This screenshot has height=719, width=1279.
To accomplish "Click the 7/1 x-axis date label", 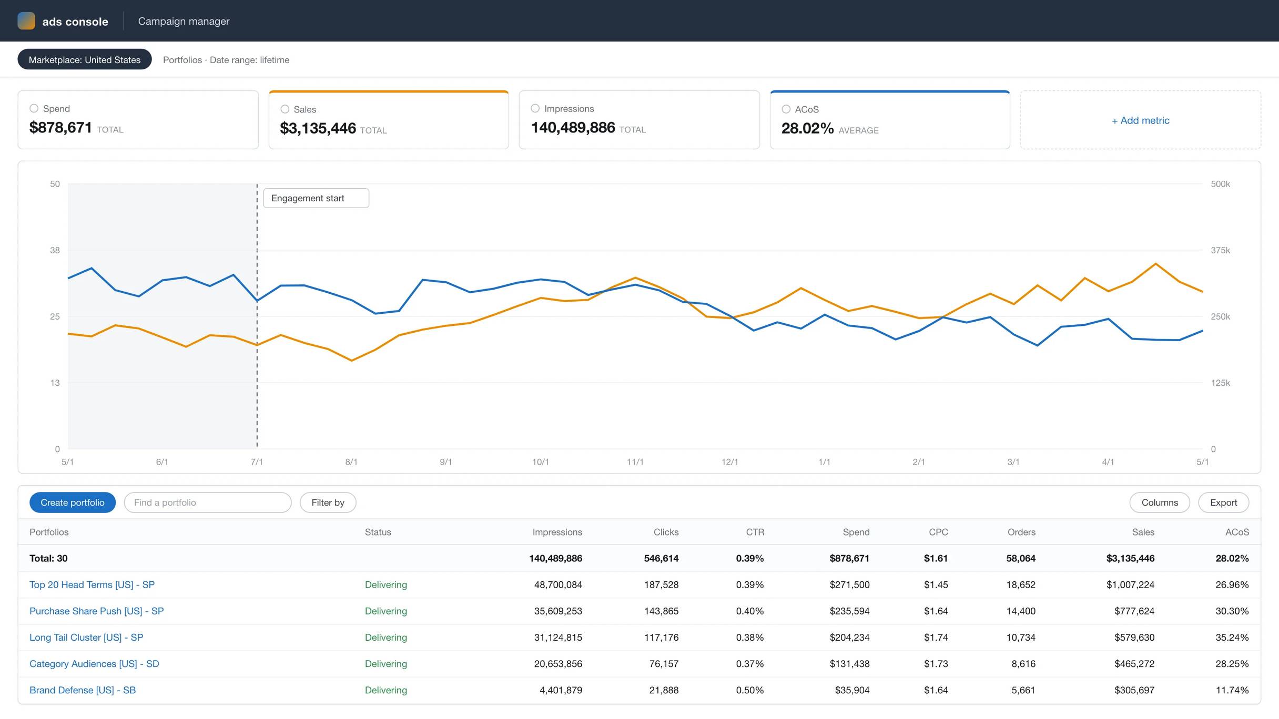I will (x=257, y=461).
